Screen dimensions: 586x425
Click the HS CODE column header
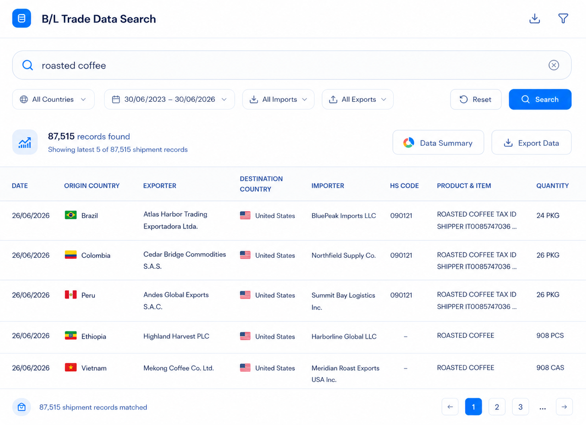click(404, 186)
